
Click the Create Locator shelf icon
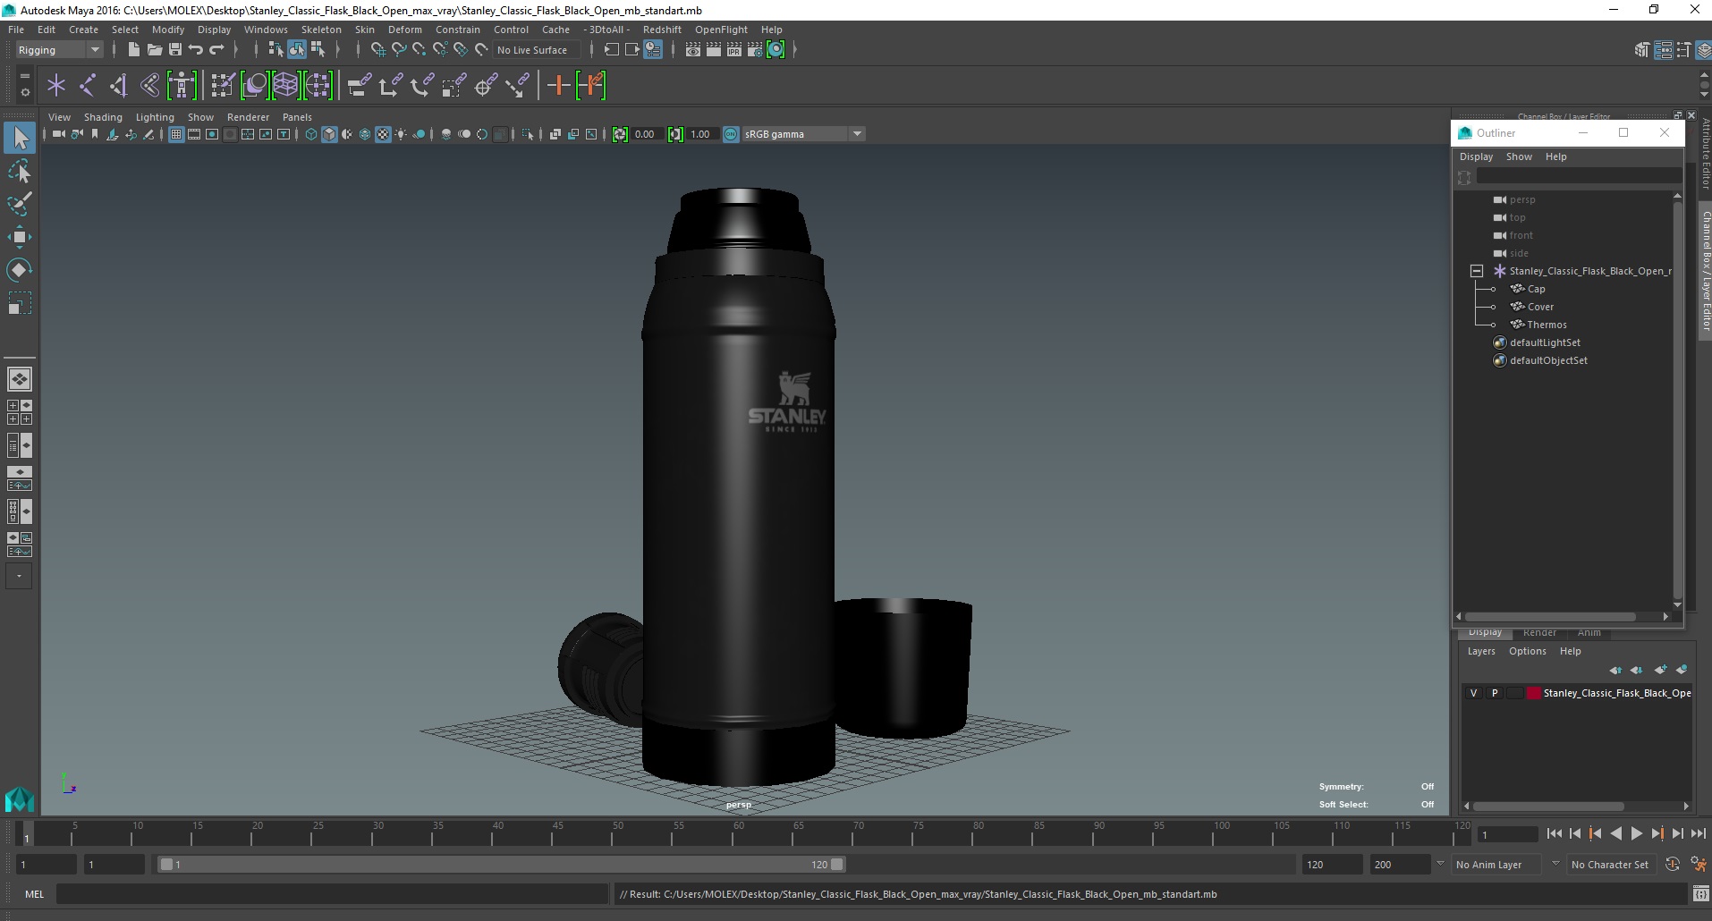[56, 86]
